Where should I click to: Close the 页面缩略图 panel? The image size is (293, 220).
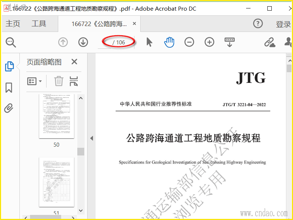(x=74, y=62)
